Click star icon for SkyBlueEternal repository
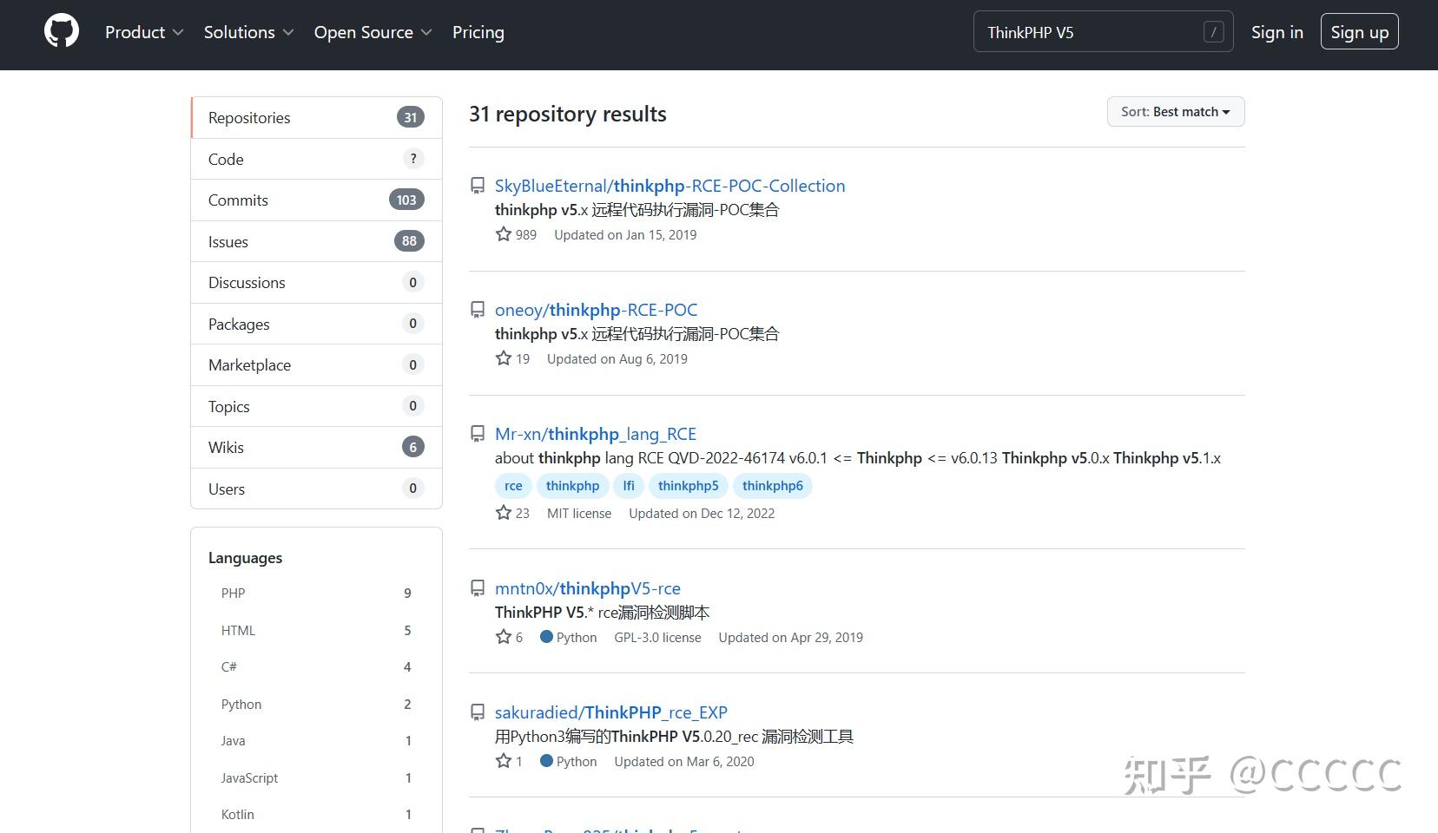The image size is (1438, 833). [504, 234]
